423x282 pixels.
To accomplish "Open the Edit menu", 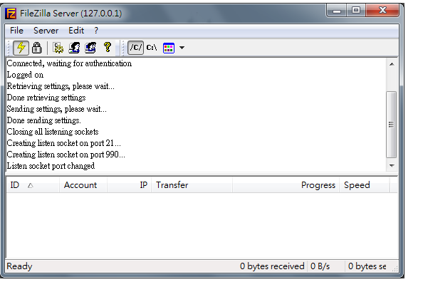I will click(76, 31).
